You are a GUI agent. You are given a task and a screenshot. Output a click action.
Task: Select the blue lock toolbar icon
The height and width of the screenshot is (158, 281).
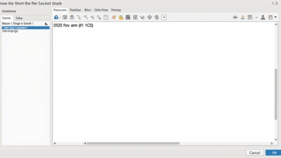coord(56,17)
